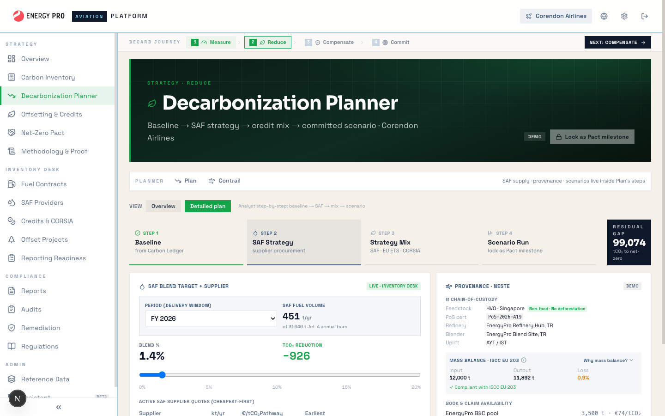Select Decarbonization Planner sidebar entry
The image size is (665, 416).
click(x=57, y=96)
